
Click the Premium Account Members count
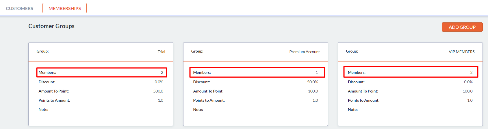click(x=317, y=72)
